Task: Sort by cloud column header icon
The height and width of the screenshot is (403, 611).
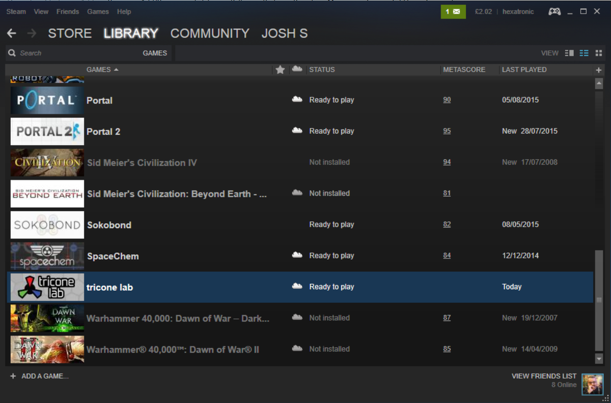Action: [x=297, y=69]
